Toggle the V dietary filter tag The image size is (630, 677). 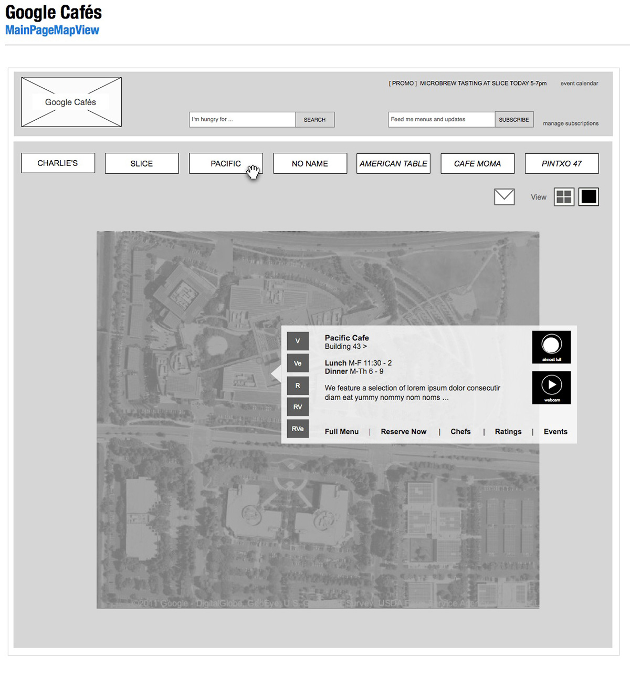coord(298,341)
